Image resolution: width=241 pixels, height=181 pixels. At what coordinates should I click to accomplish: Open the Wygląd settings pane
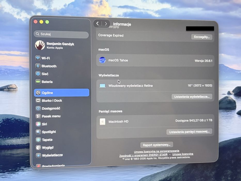[x=62, y=148]
